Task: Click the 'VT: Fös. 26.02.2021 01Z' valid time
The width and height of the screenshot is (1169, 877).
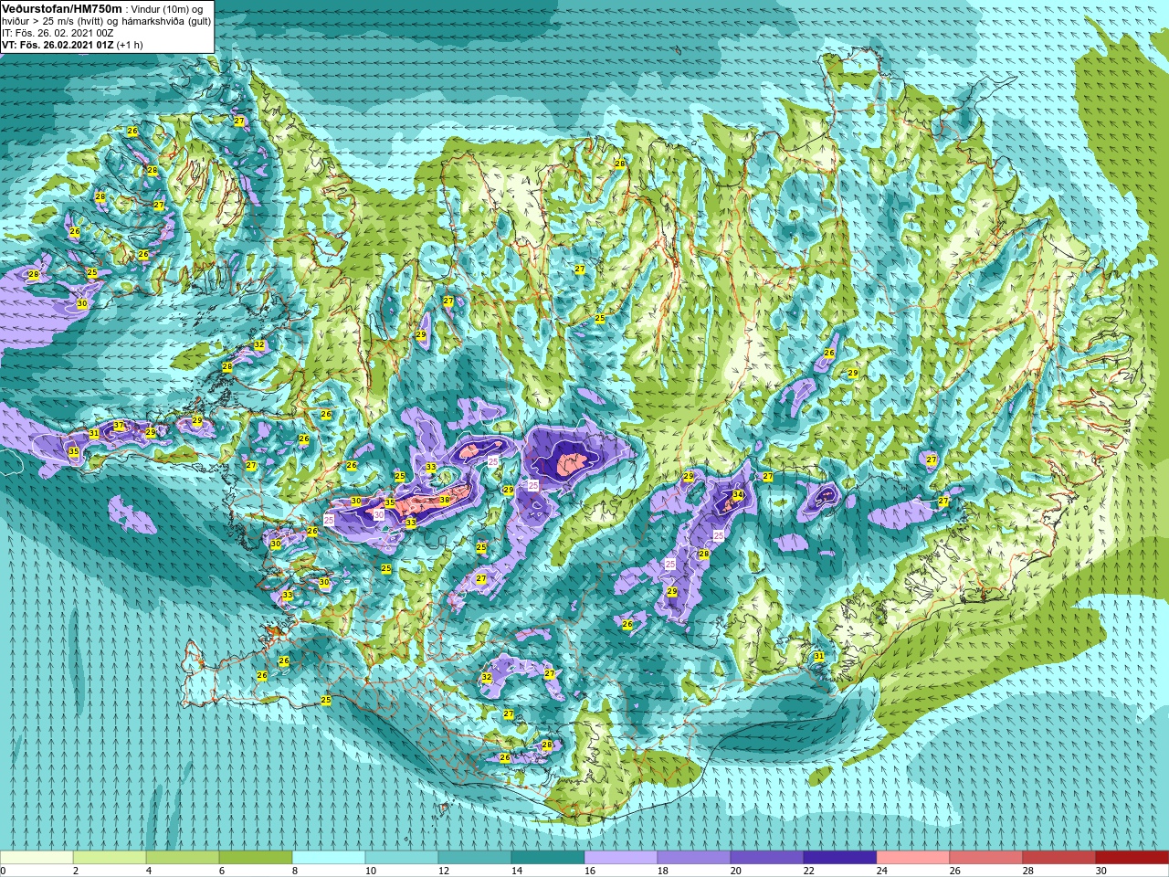Action: (58, 45)
